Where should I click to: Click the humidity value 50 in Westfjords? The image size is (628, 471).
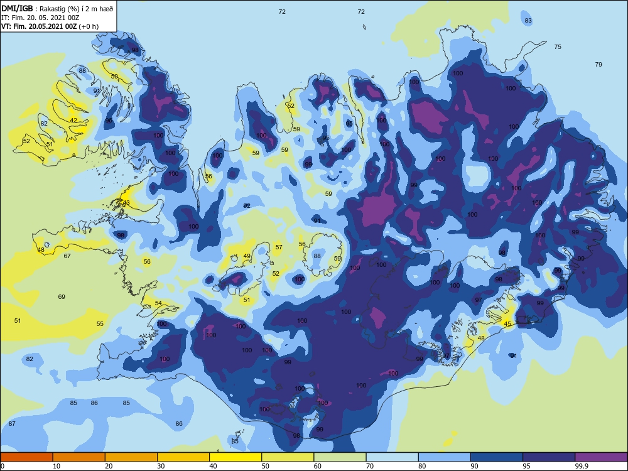[x=114, y=76]
